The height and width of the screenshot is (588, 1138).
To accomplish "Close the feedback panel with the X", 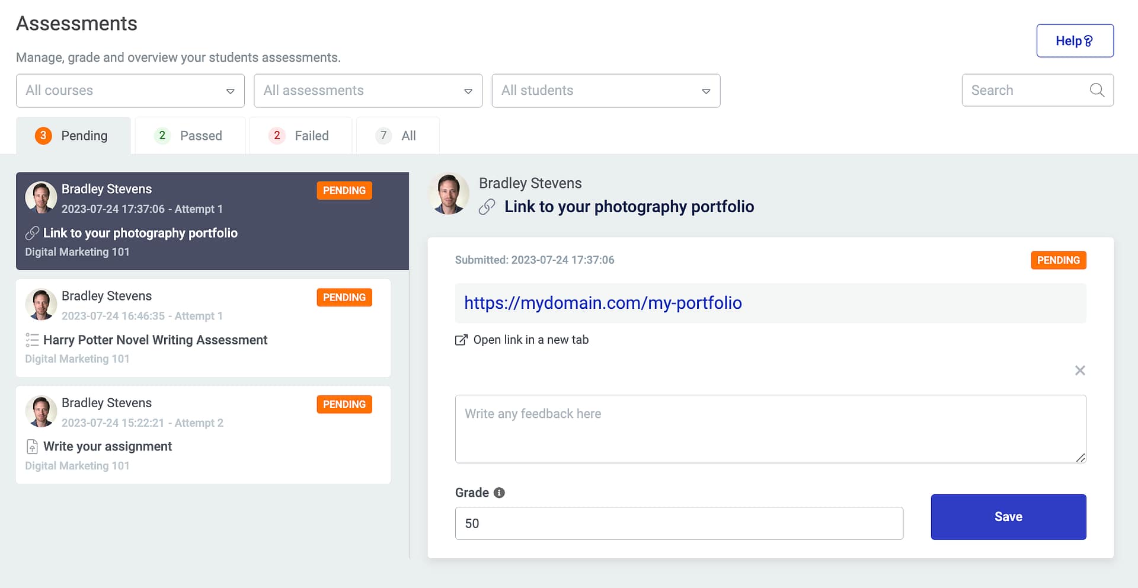I will coord(1080,370).
